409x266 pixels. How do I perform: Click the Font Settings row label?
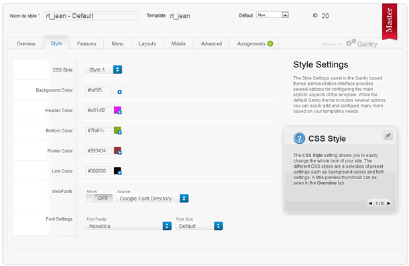click(59, 219)
